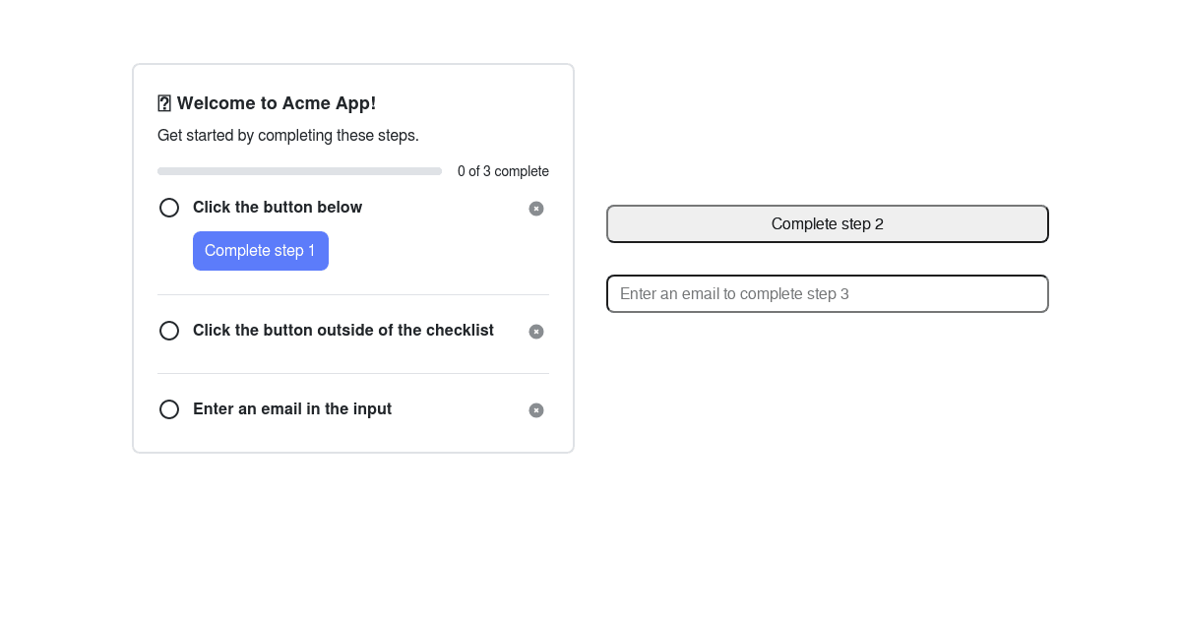The width and height of the screenshot is (1181, 620).
Task: Select the "Click the button below" step label
Action: (x=278, y=208)
